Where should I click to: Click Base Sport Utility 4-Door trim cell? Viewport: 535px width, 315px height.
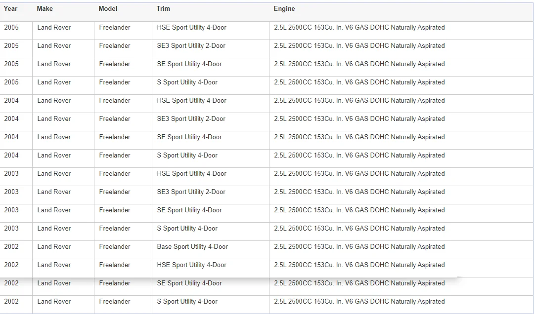[211, 250]
